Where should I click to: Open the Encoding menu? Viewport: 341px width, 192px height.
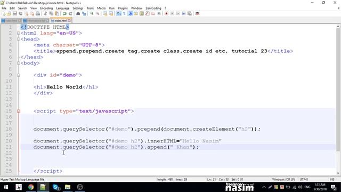[46, 8]
